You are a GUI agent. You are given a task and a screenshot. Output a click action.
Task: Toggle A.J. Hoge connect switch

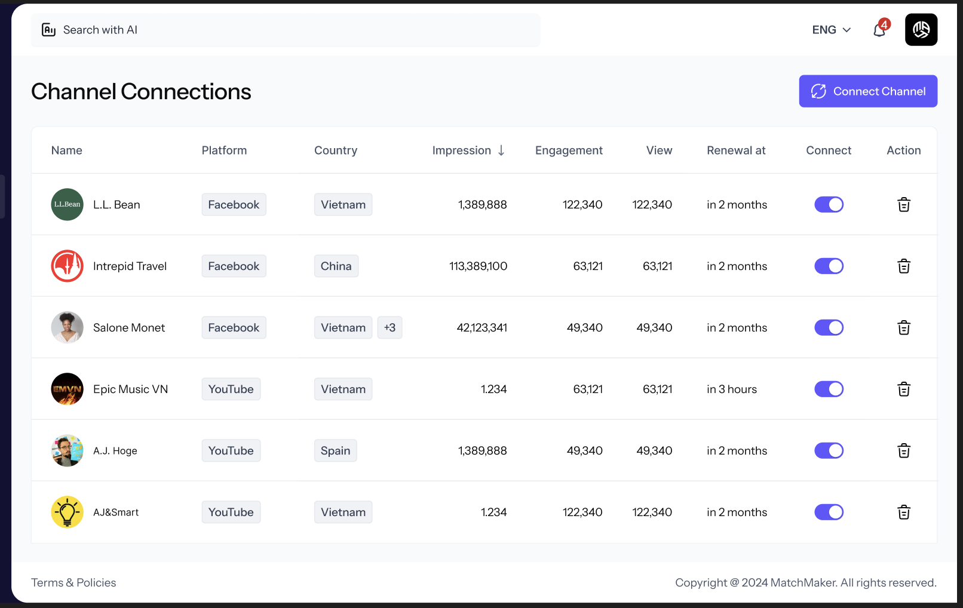(829, 450)
